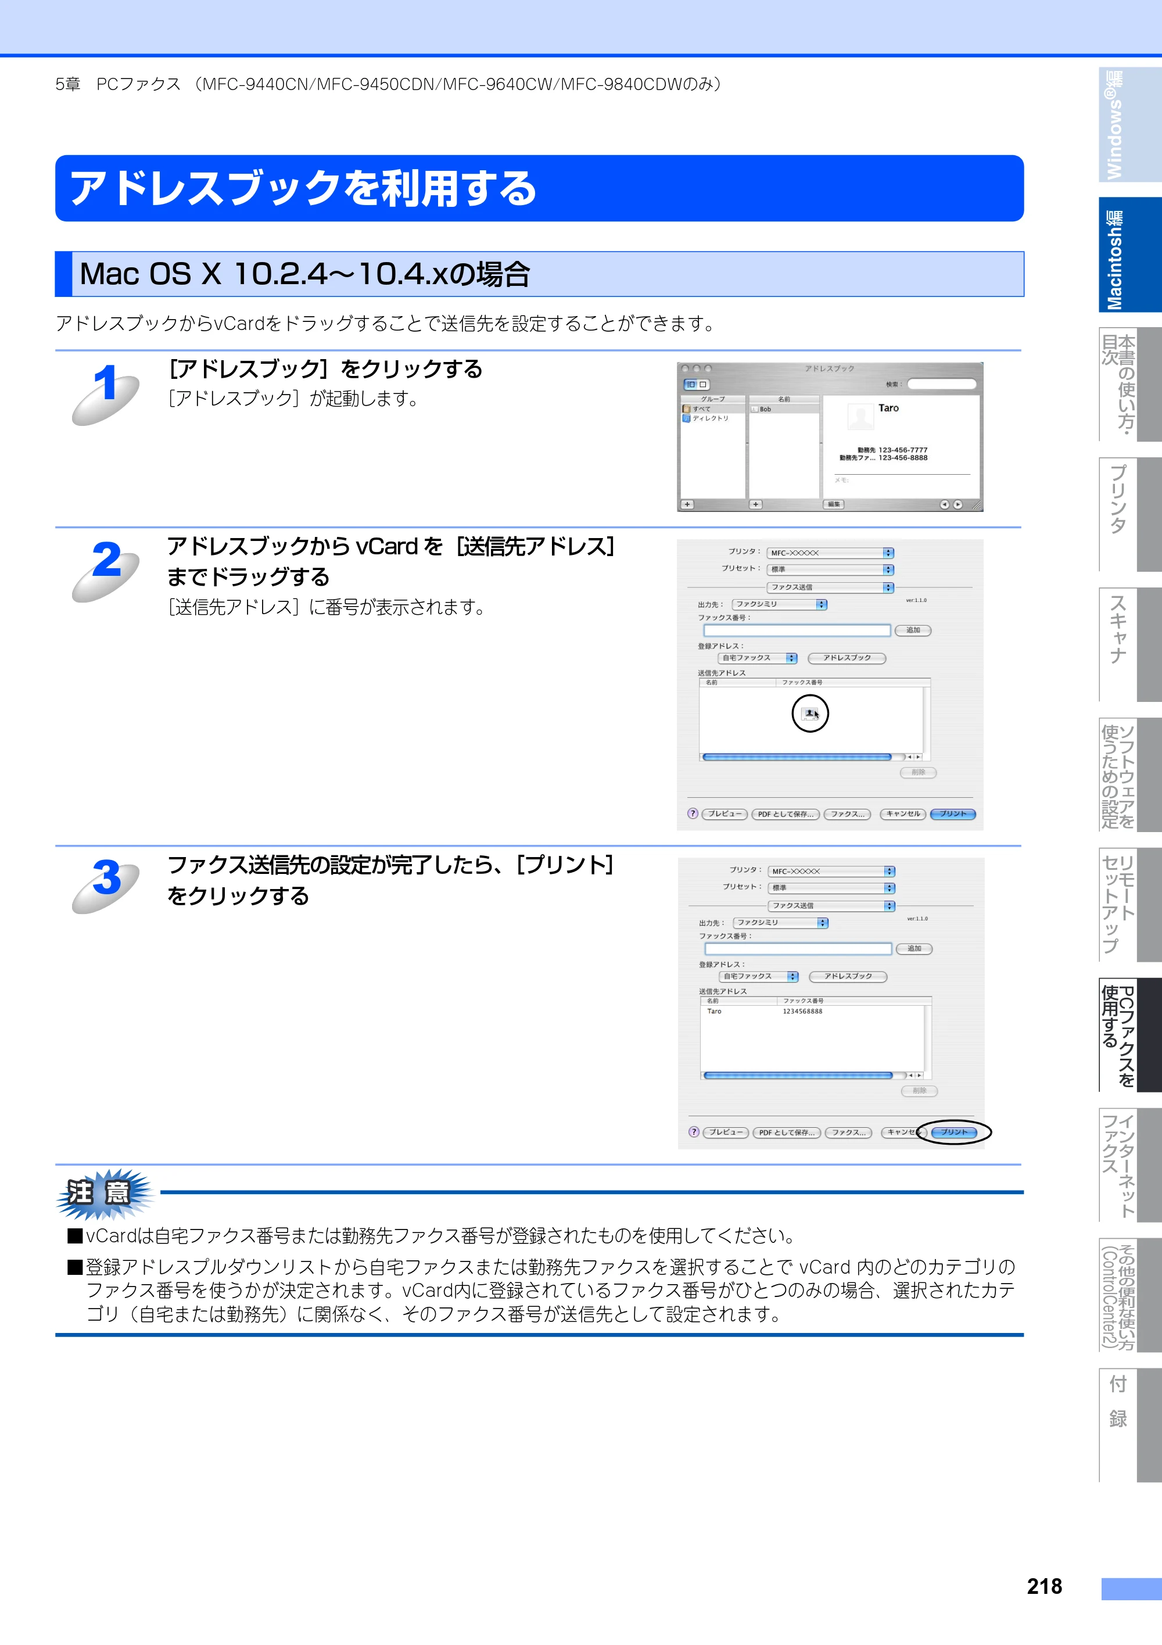Open the リモートセットアップ side tab
The width and height of the screenshot is (1162, 1645).
pos(1130,905)
